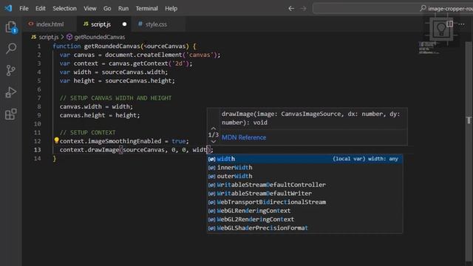The width and height of the screenshot is (473, 266).
Task: Select the 'WebGLShaderPrecisionFormat' suggestion
Action: point(304,228)
